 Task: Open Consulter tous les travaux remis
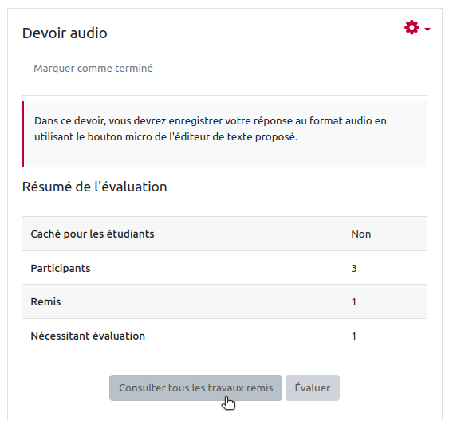tap(195, 388)
